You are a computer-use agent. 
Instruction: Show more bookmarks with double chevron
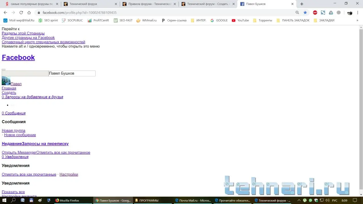click(x=357, y=20)
